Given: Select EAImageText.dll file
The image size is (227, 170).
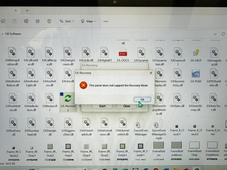Looking at the screenshot, I should tap(214, 57).
